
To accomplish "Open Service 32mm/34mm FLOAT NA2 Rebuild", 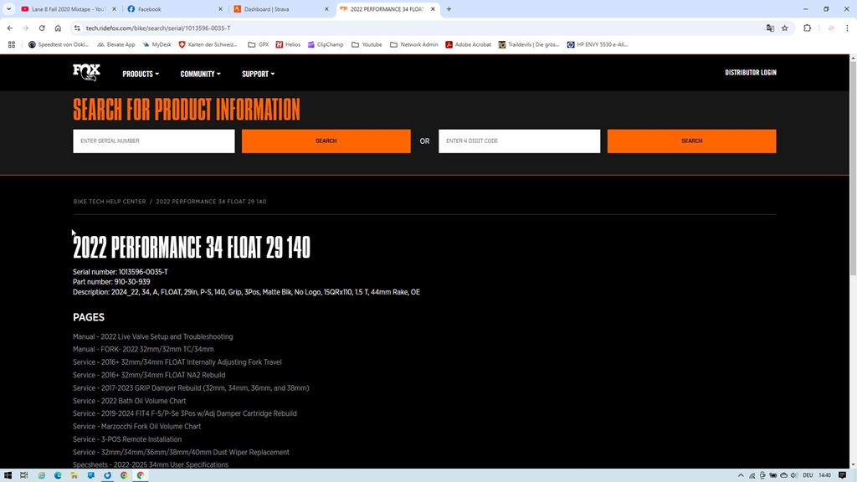I will pyautogui.click(x=149, y=375).
